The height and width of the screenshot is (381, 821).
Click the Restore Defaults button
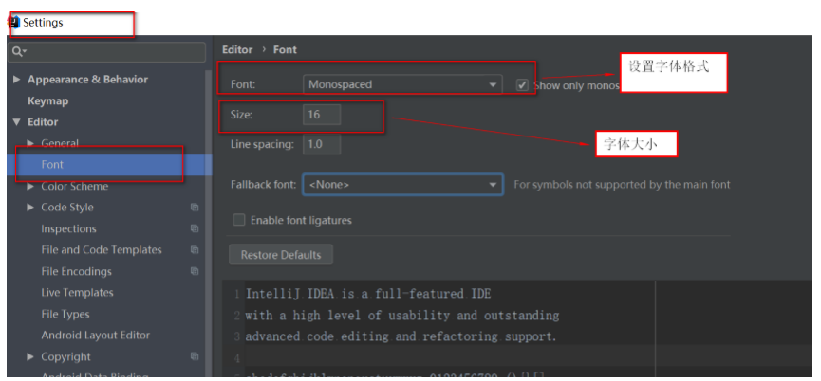[281, 255]
